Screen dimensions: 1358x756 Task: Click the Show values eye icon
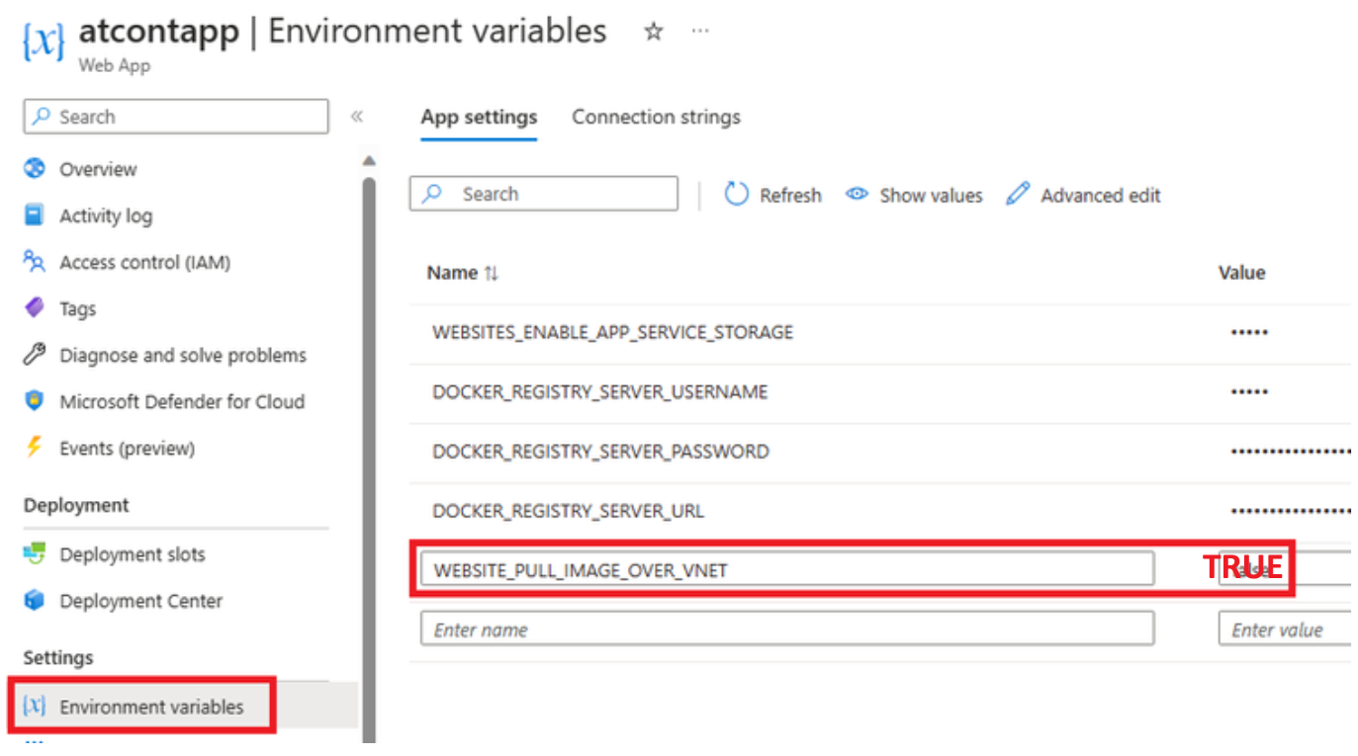[857, 195]
